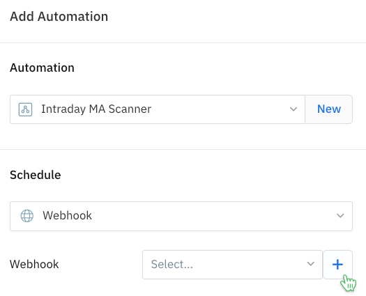Click the Webhook text in schedule type selector
The image size is (366, 296).
pos(67,215)
